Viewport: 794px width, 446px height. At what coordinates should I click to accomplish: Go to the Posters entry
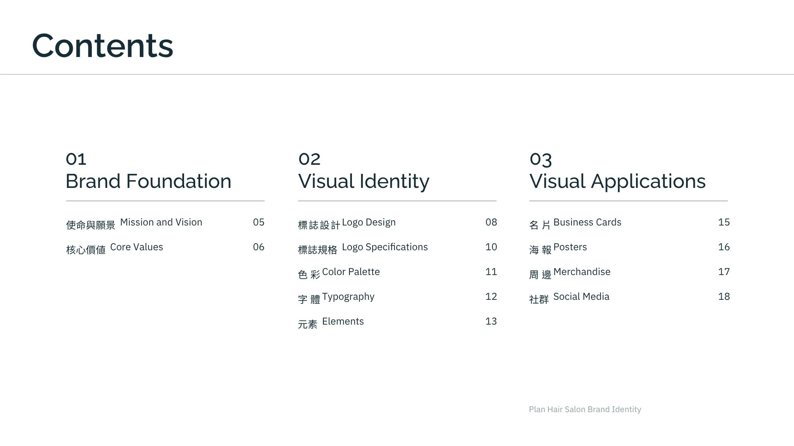click(x=570, y=247)
